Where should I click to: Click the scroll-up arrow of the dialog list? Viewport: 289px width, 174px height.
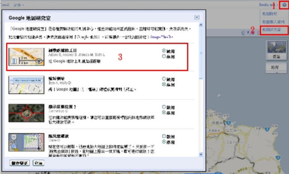(x=201, y=25)
